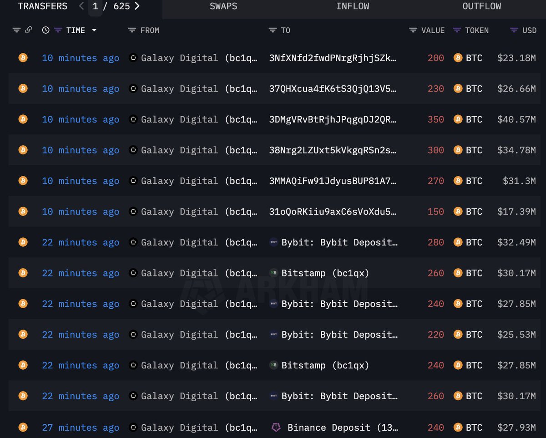Viewport: 546px width, 438px height.
Task: Click the $40.57M USD amount
Action: click(x=516, y=119)
